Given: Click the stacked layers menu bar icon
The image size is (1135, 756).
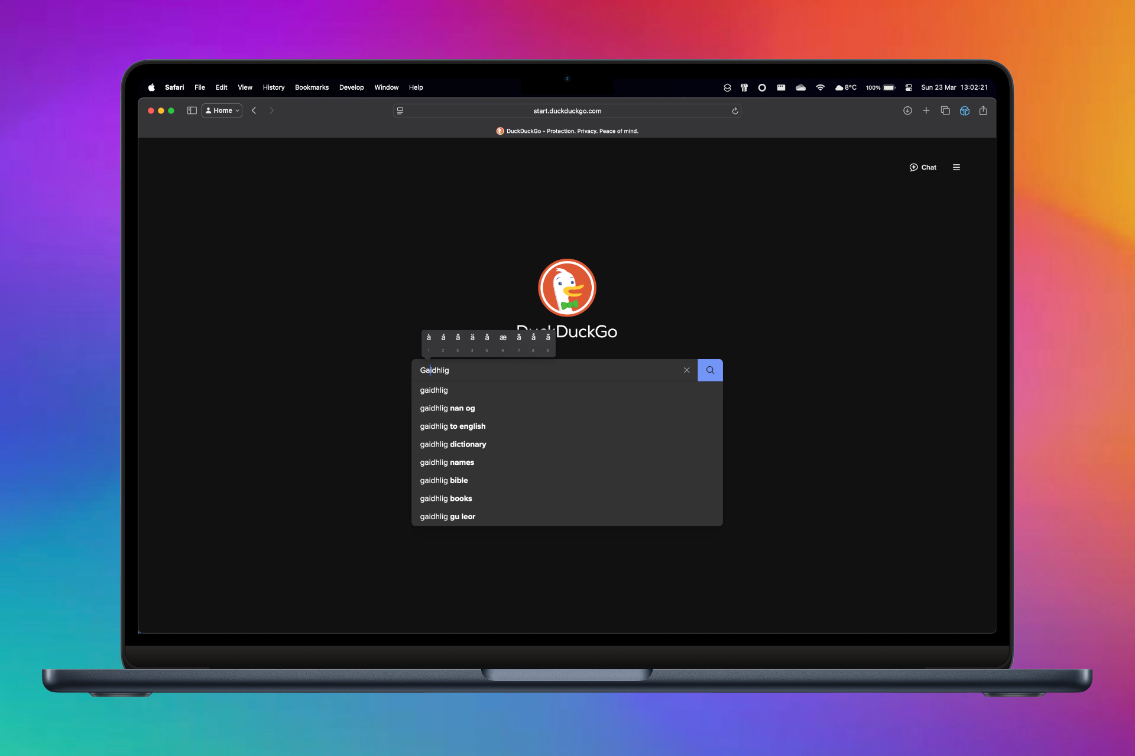Looking at the screenshot, I should tap(727, 87).
